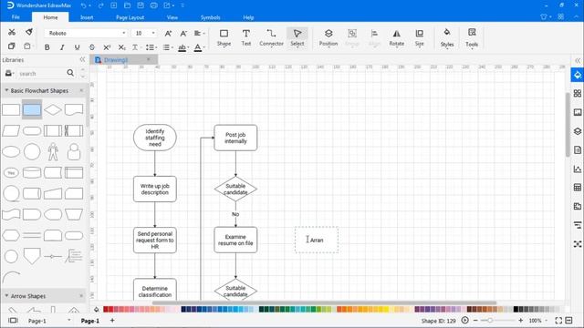Viewport: 584px width, 328px height.
Task: Click the fullscreen icon in status bar
Action: 558,321
